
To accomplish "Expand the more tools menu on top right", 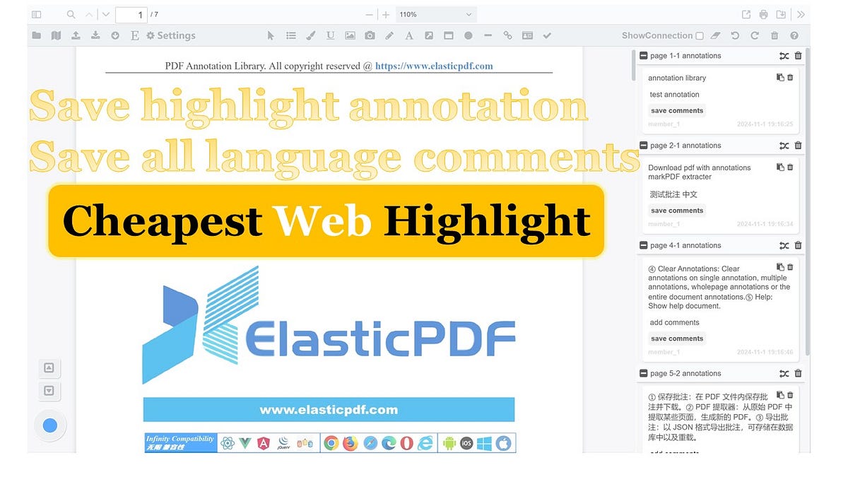I will pos(800,14).
